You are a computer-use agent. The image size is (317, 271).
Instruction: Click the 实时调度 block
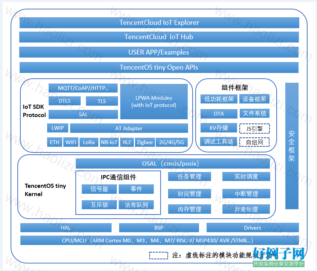(x=246, y=177)
